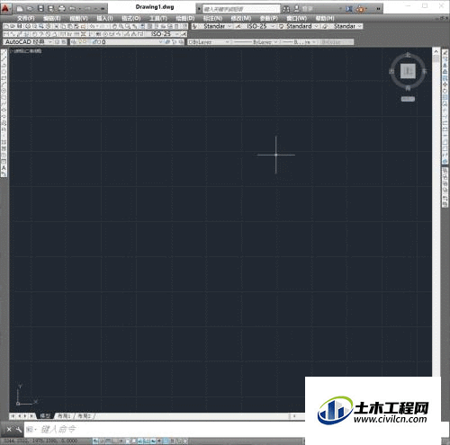The width and height of the screenshot is (450, 445).
Task: Expand the lineweight dropdown
Action: [x=314, y=42]
